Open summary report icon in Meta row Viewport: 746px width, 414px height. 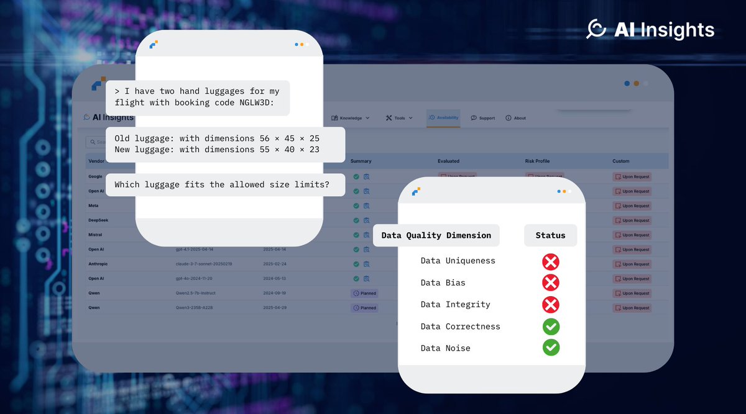pyautogui.click(x=367, y=205)
